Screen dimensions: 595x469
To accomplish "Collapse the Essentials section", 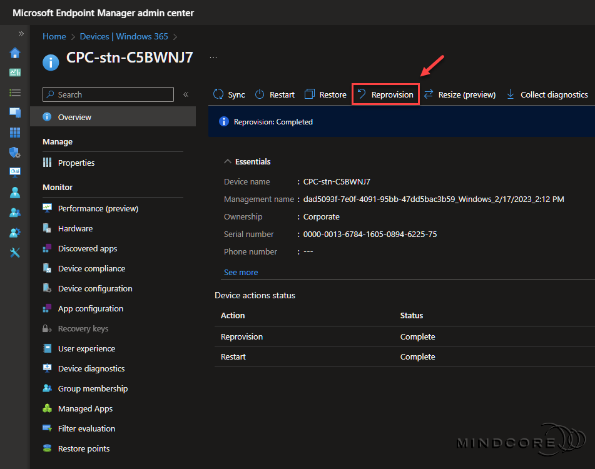I will point(228,161).
